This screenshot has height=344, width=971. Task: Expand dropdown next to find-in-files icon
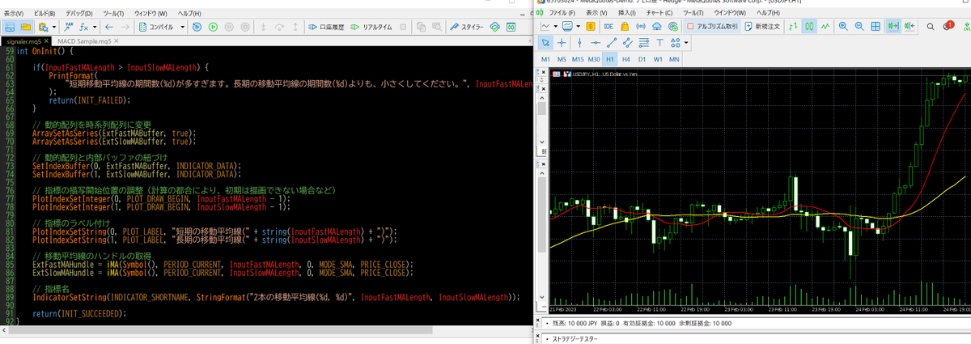(54, 27)
